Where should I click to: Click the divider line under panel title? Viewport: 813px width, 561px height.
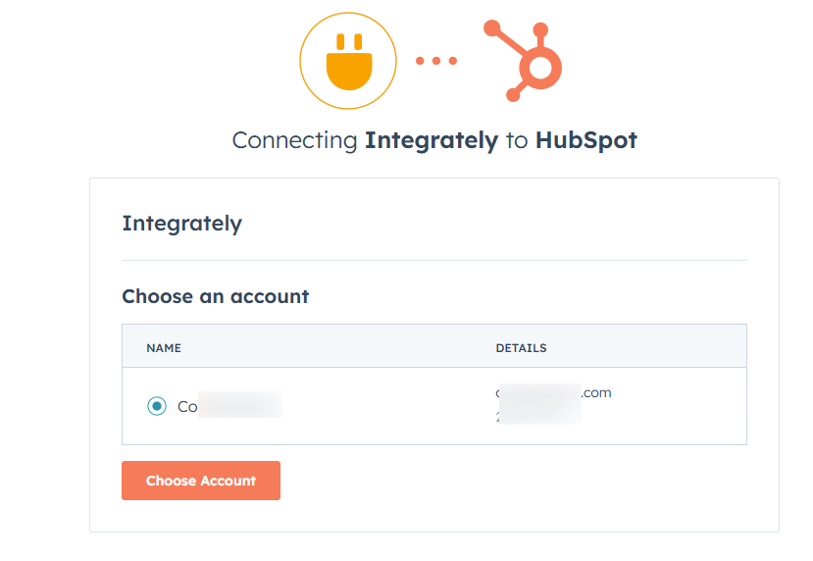click(433, 261)
